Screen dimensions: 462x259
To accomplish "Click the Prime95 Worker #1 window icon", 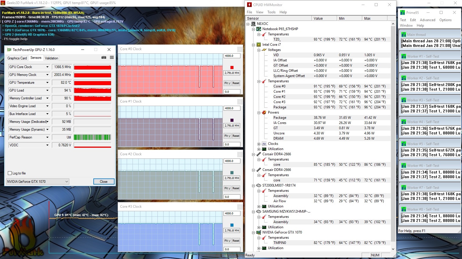I will pos(403,56).
